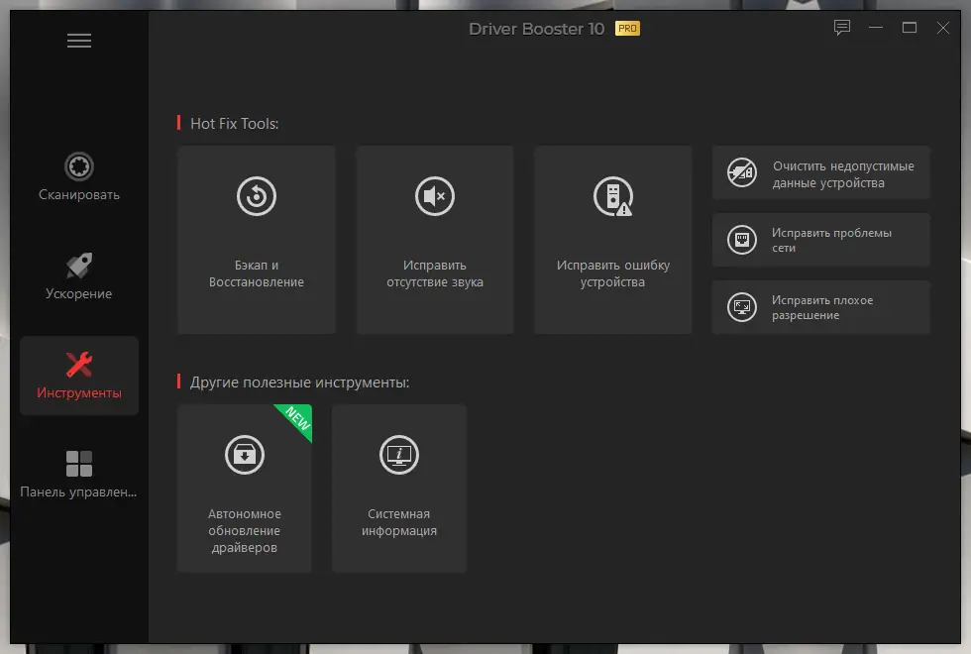Open Системная информация monitor icon

click(398, 455)
